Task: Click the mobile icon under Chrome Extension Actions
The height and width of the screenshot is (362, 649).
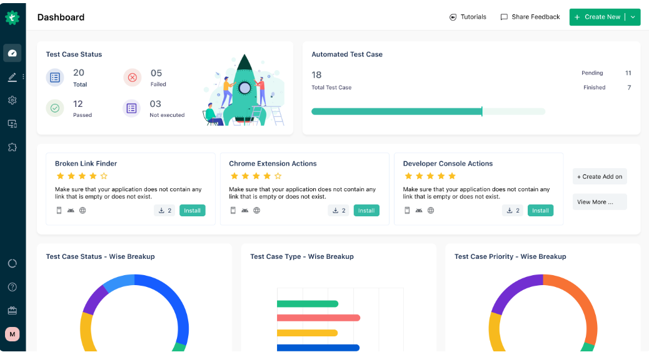Action: 233,210
